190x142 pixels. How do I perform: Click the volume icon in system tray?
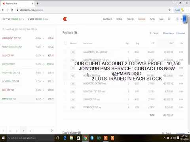click(175, 138)
